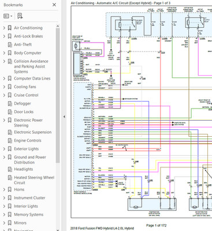Viewport: 212px width, 231px height.
Task: Click the find current bookmark icon
Action: pos(20,16)
